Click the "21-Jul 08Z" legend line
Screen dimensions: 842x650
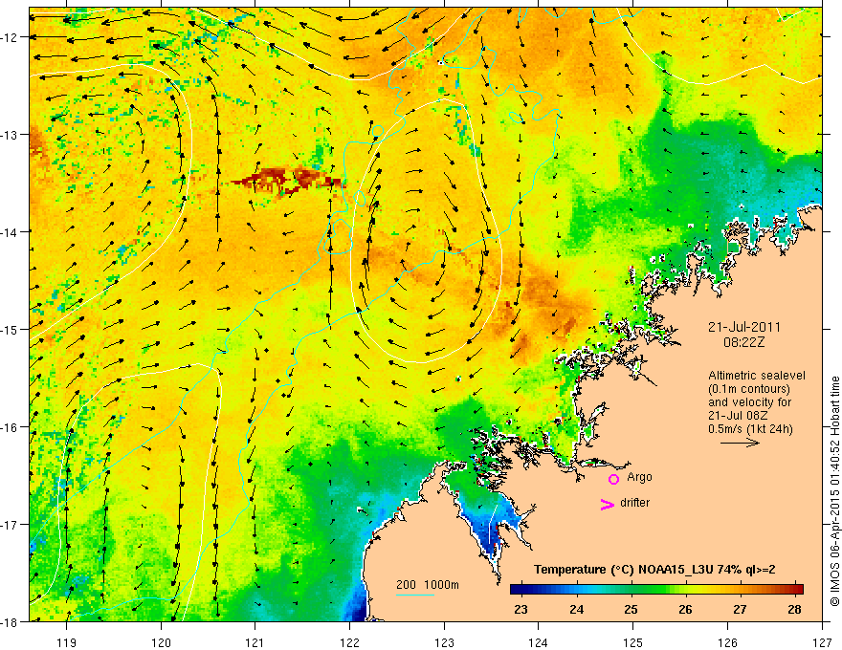pyautogui.click(x=738, y=416)
